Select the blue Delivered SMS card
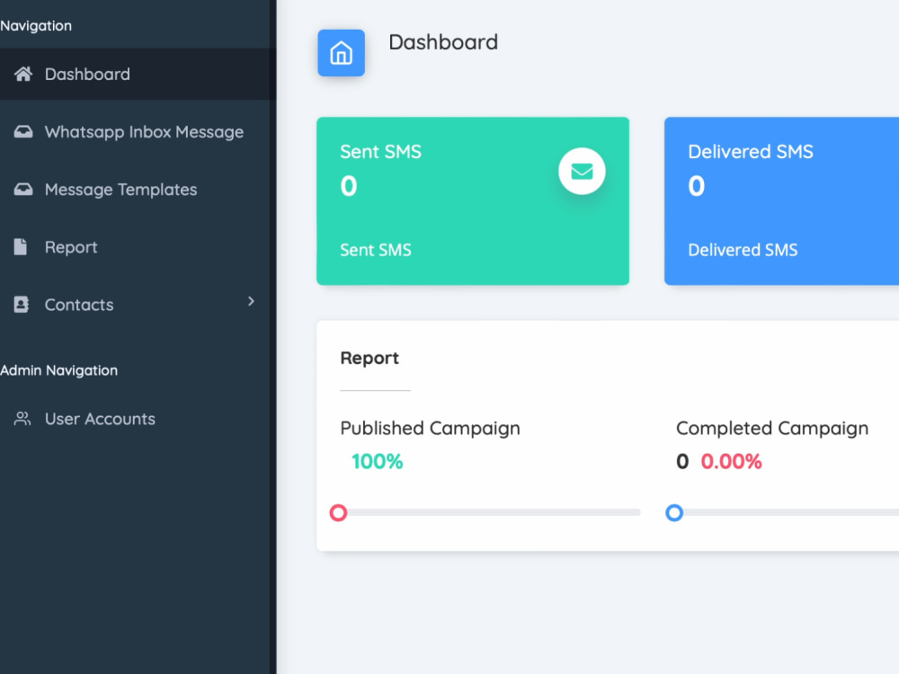This screenshot has height=674, width=899. (781, 201)
